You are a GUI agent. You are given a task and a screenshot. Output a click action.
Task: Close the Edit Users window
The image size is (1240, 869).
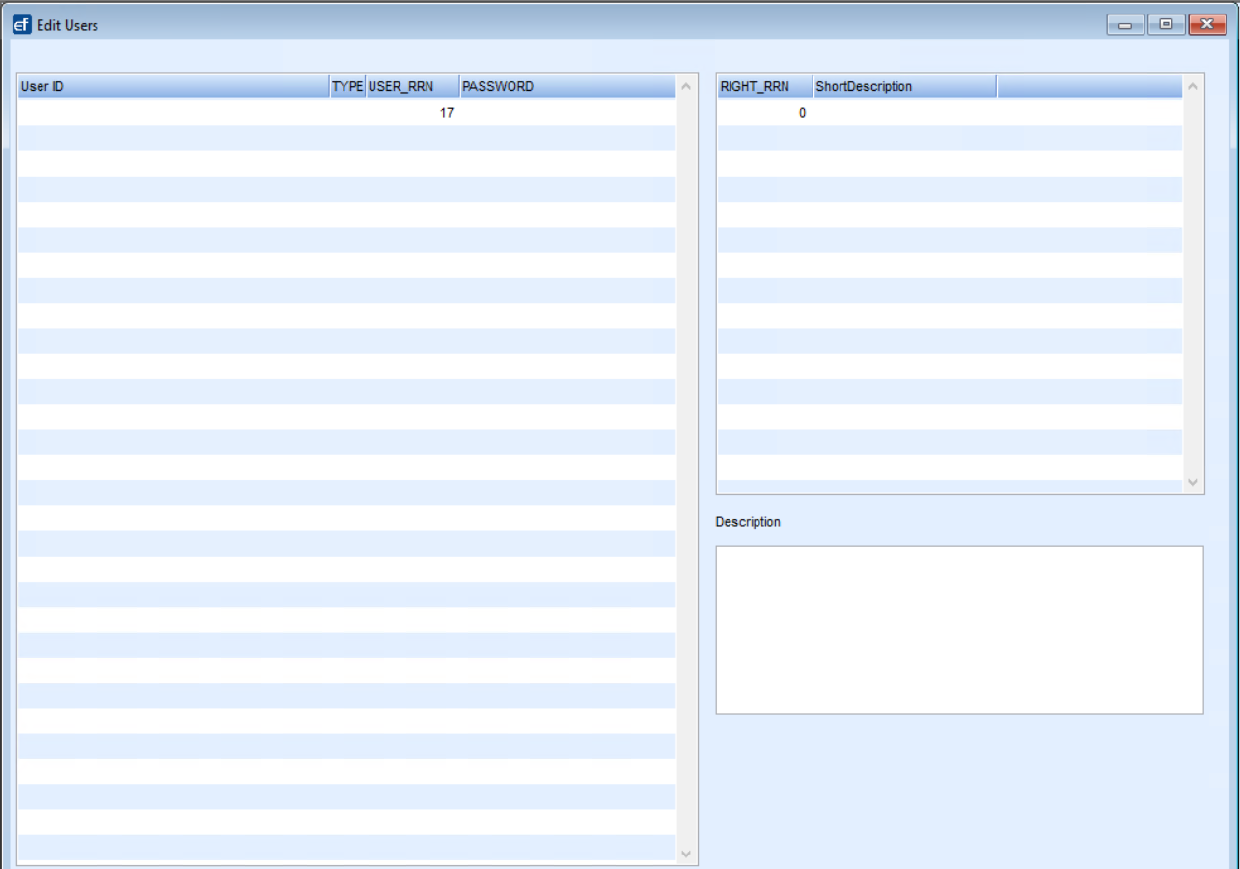(1207, 25)
